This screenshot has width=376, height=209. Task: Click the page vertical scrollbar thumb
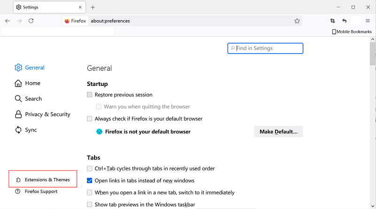pos(373,54)
